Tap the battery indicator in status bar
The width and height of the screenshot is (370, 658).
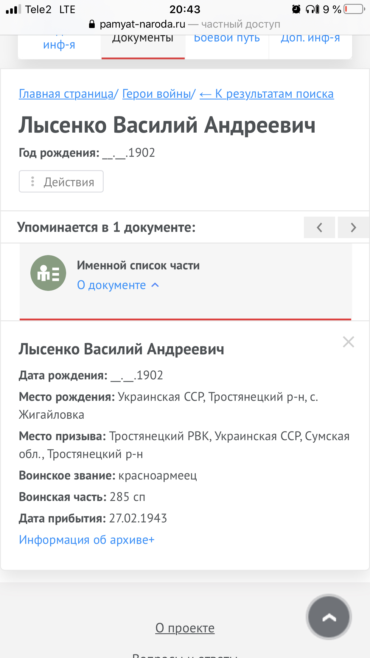pos(354,9)
